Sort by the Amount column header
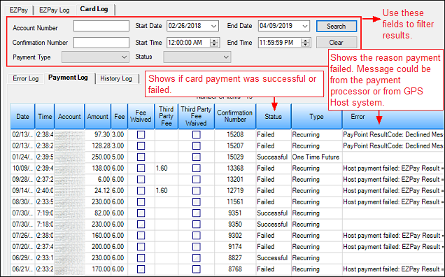445x277 pixels. coord(98,116)
